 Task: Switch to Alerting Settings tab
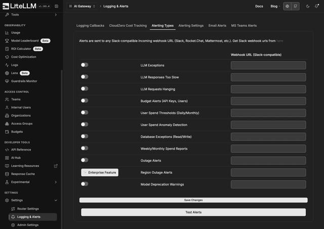pyautogui.click(x=191, y=26)
